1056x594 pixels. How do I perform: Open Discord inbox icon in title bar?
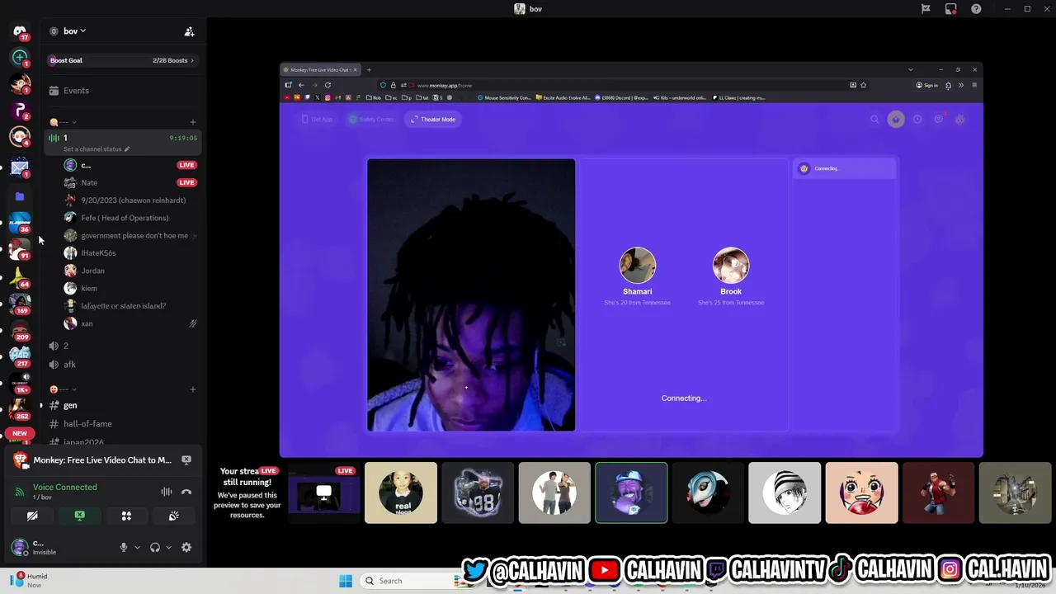[x=951, y=9]
